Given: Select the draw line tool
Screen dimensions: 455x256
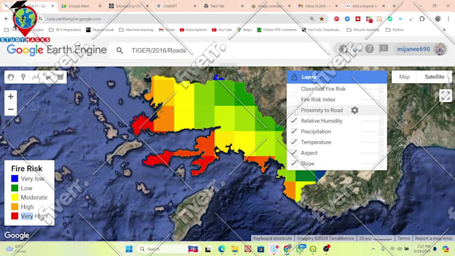Looking at the screenshot, I should [35, 77].
